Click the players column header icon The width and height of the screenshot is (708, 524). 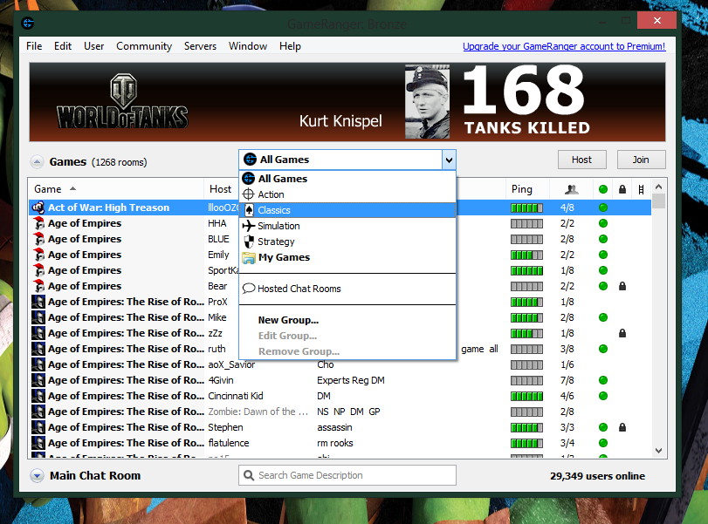click(571, 189)
